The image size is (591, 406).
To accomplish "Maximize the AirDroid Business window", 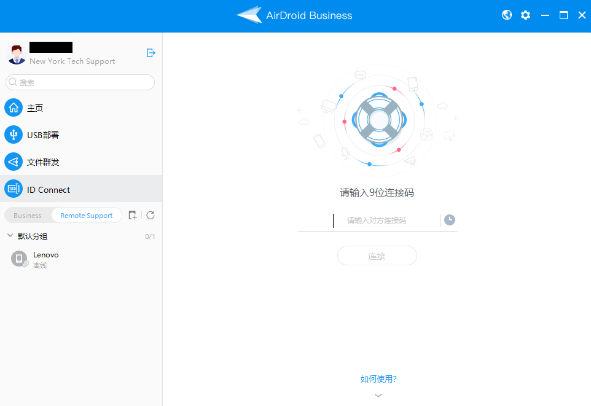I will pos(563,15).
